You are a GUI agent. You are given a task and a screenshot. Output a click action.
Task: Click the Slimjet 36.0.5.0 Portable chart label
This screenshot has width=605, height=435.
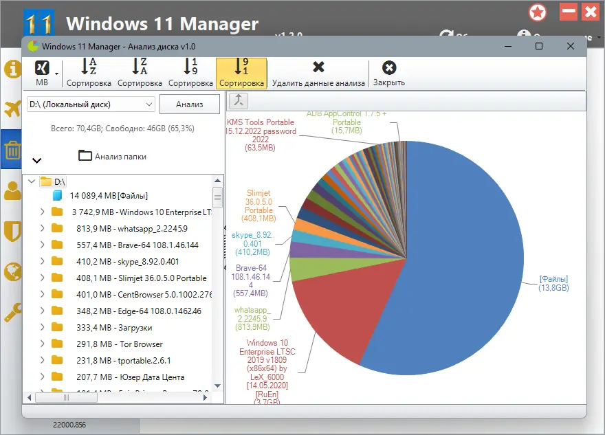point(258,206)
